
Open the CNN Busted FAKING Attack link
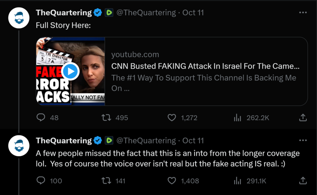[x=205, y=66]
